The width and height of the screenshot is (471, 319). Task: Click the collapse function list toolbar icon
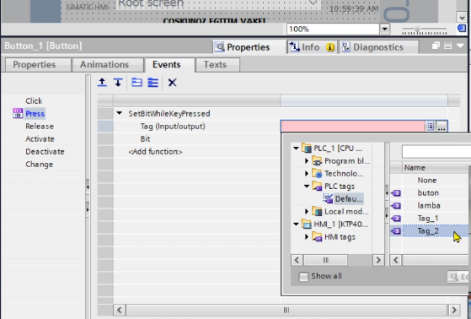[153, 82]
